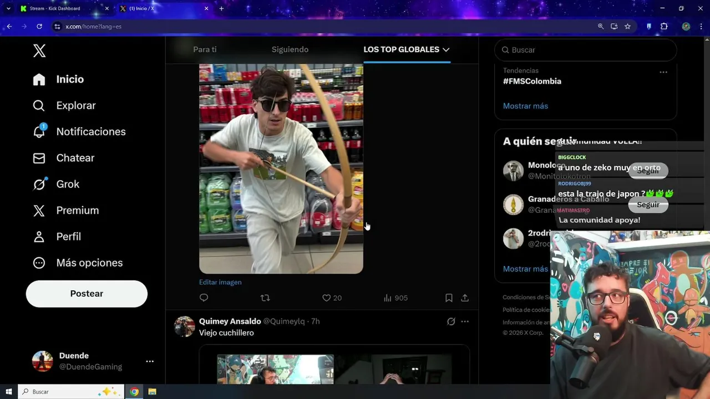Image resolution: width=710 pixels, height=399 pixels.
Task: Open Windows Start menu
Action: click(9, 392)
